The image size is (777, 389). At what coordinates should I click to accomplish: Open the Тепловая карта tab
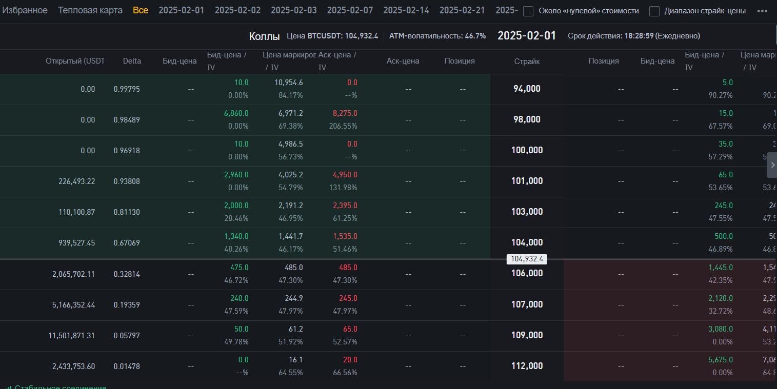90,10
